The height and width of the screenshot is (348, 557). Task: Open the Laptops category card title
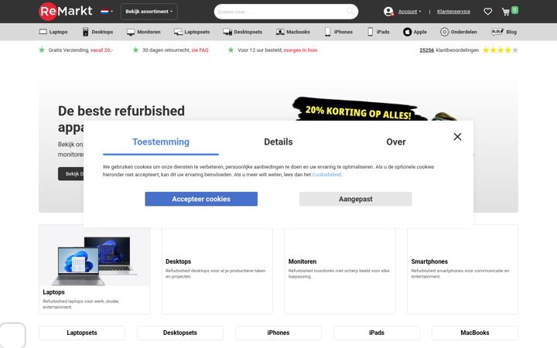click(53, 292)
